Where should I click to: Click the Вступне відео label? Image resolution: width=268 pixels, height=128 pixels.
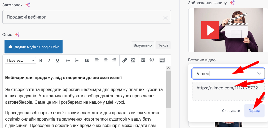(x=202, y=60)
